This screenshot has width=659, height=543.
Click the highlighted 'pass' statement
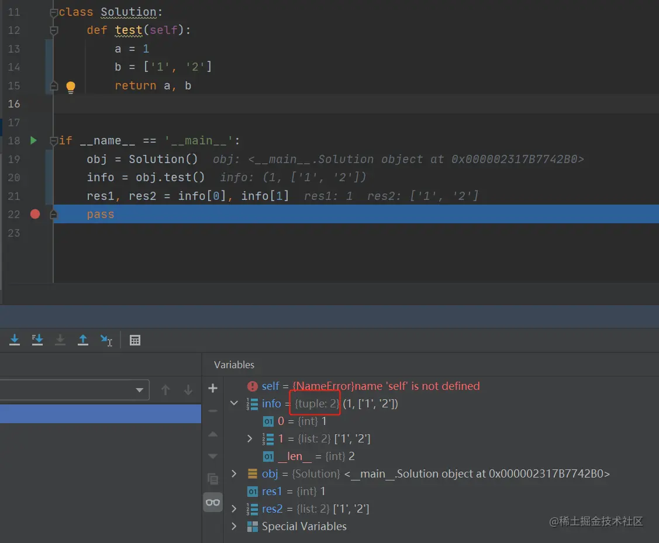(101, 214)
